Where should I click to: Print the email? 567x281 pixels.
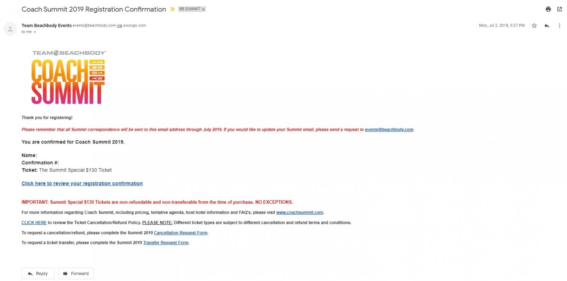pos(549,9)
